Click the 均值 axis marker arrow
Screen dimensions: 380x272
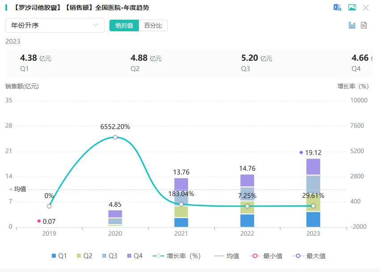tap(11, 189)
